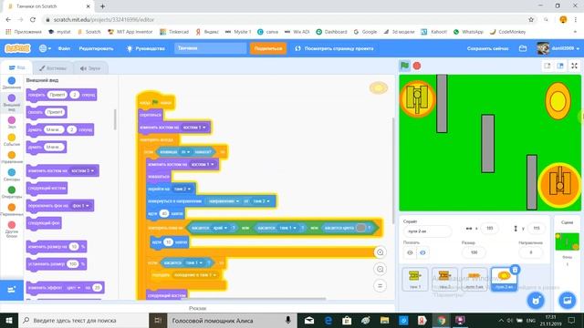
Task: Open the My Stuff folder icon
Action: [x=523, y=48]
